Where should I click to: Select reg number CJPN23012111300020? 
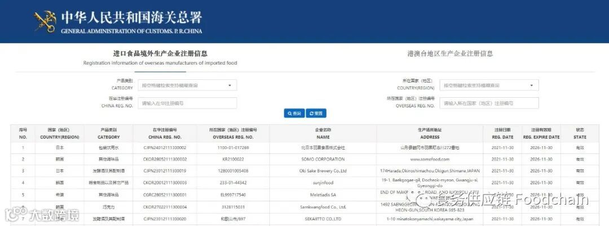click(x=165, y=219)
